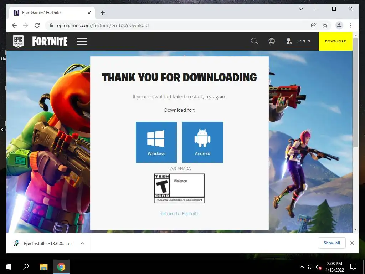365x274 pixels.
Task: Open the Chrome profile menu
Action: point(339,25)
